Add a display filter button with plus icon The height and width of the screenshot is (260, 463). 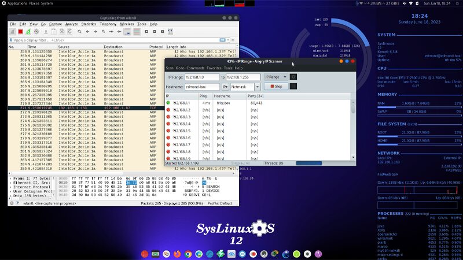pos(233,40)
